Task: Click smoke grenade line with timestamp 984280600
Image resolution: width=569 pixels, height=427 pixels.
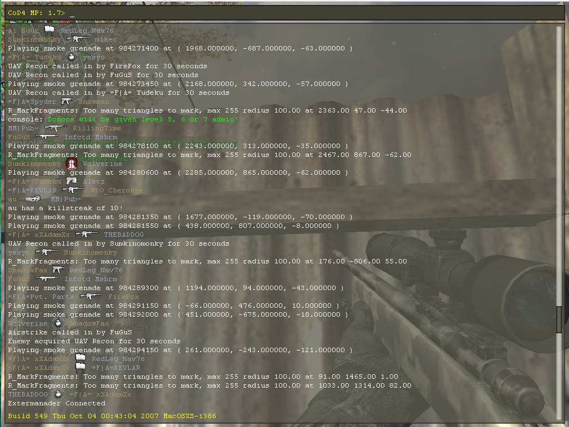Action: click(x=178, y=172)
